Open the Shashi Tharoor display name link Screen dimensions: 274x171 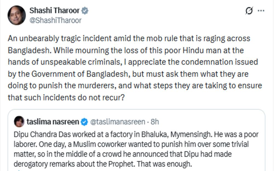[x=55, y=11]
